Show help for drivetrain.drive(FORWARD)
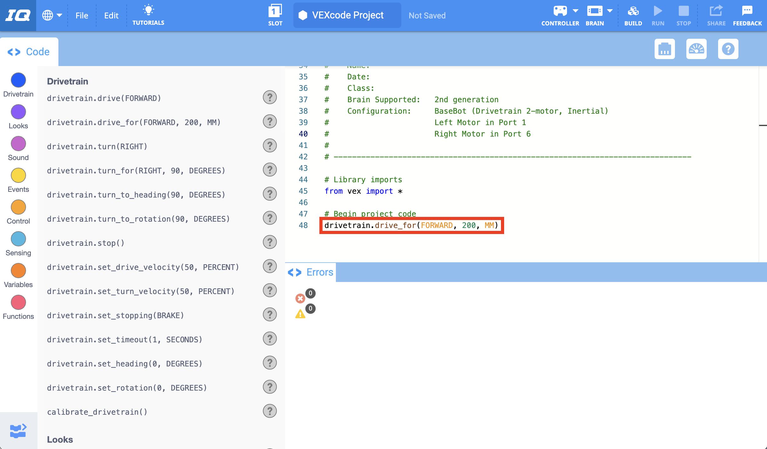Screen dimensions: 767x449 269,97
